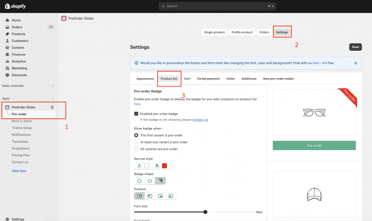This screenshot has width=372, height=221.
Task: Open the Single product tab
Action: tap(214, 32)
